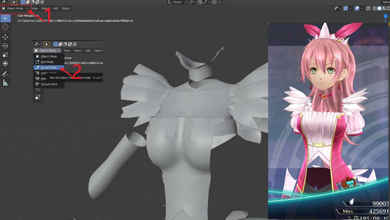390x220 pixels.
Task: Open the Select menu in inset header
Action: pos(78,51)
